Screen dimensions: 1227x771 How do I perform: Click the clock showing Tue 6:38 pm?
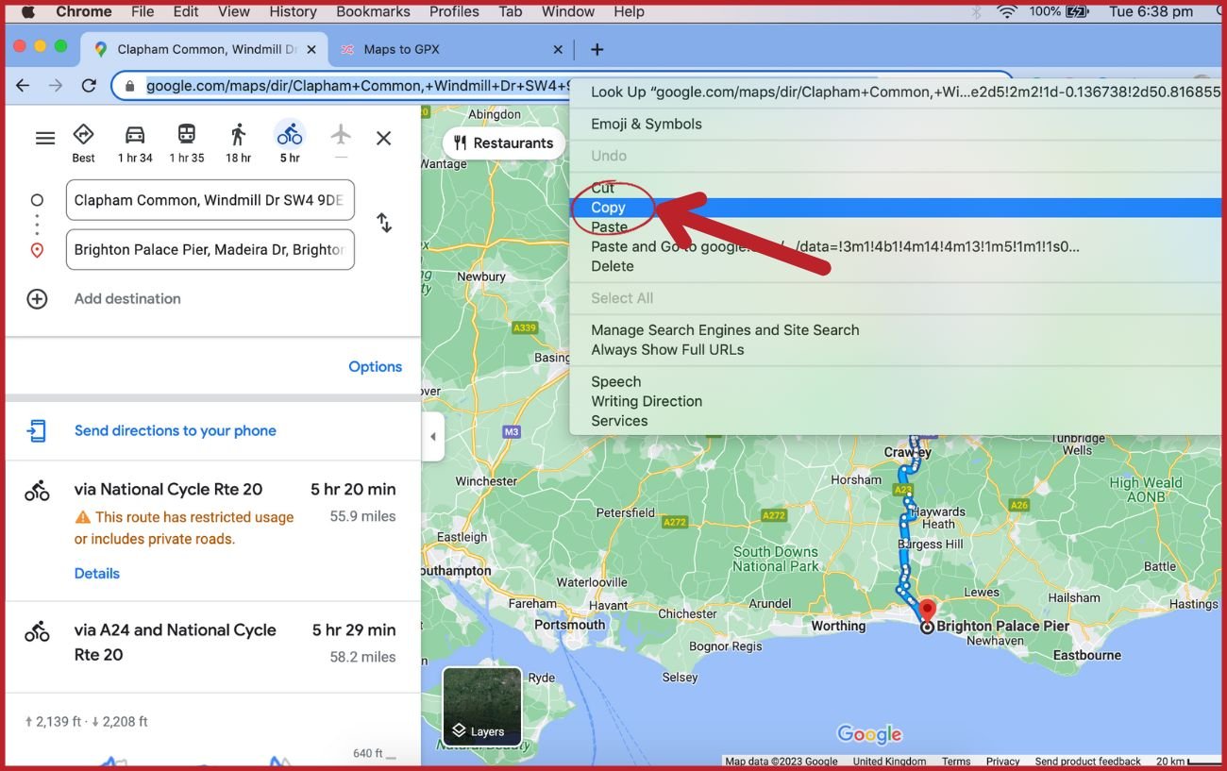coord(1151,11)
